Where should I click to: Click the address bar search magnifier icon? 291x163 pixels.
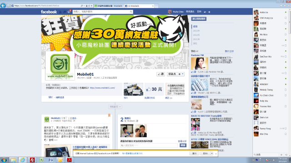[x=82, y=6]
